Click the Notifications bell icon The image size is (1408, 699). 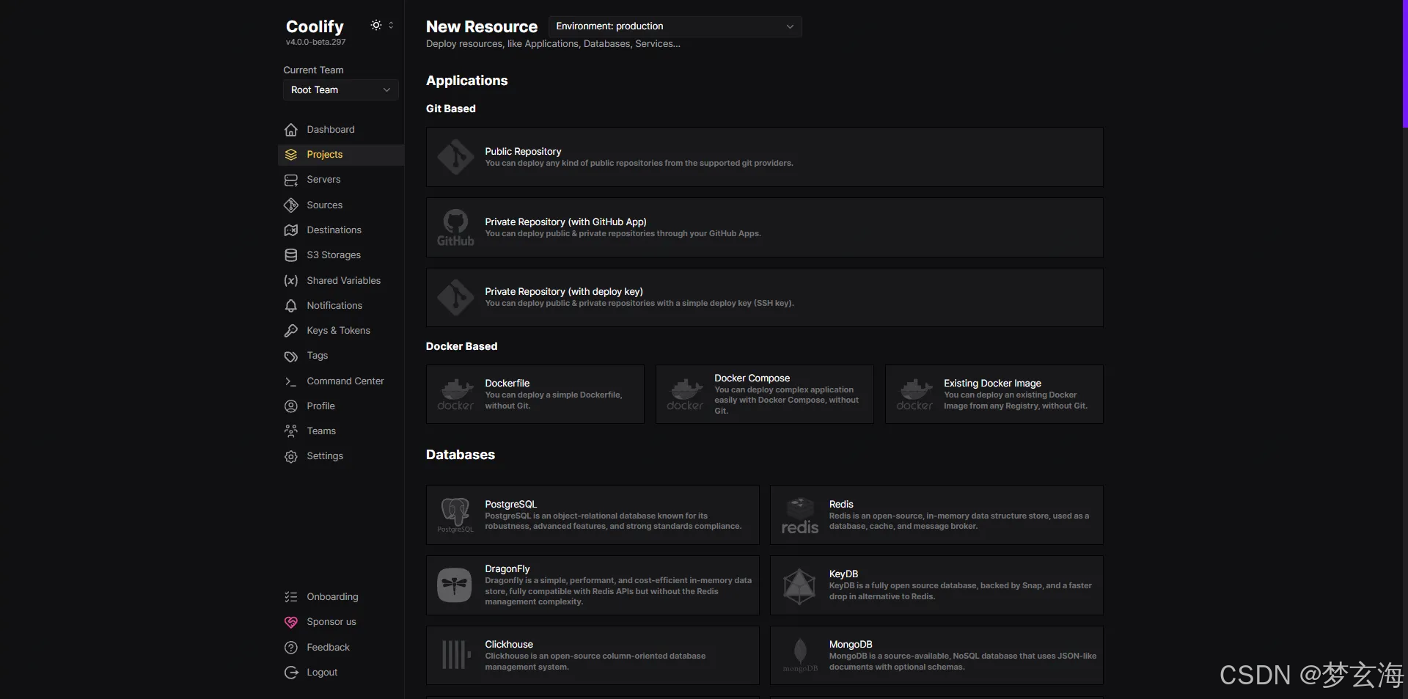coord(291,306)
